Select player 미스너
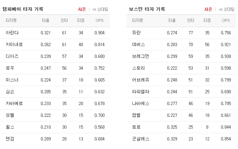The width and height of the screenshot is (238, 149). point(12,80)
